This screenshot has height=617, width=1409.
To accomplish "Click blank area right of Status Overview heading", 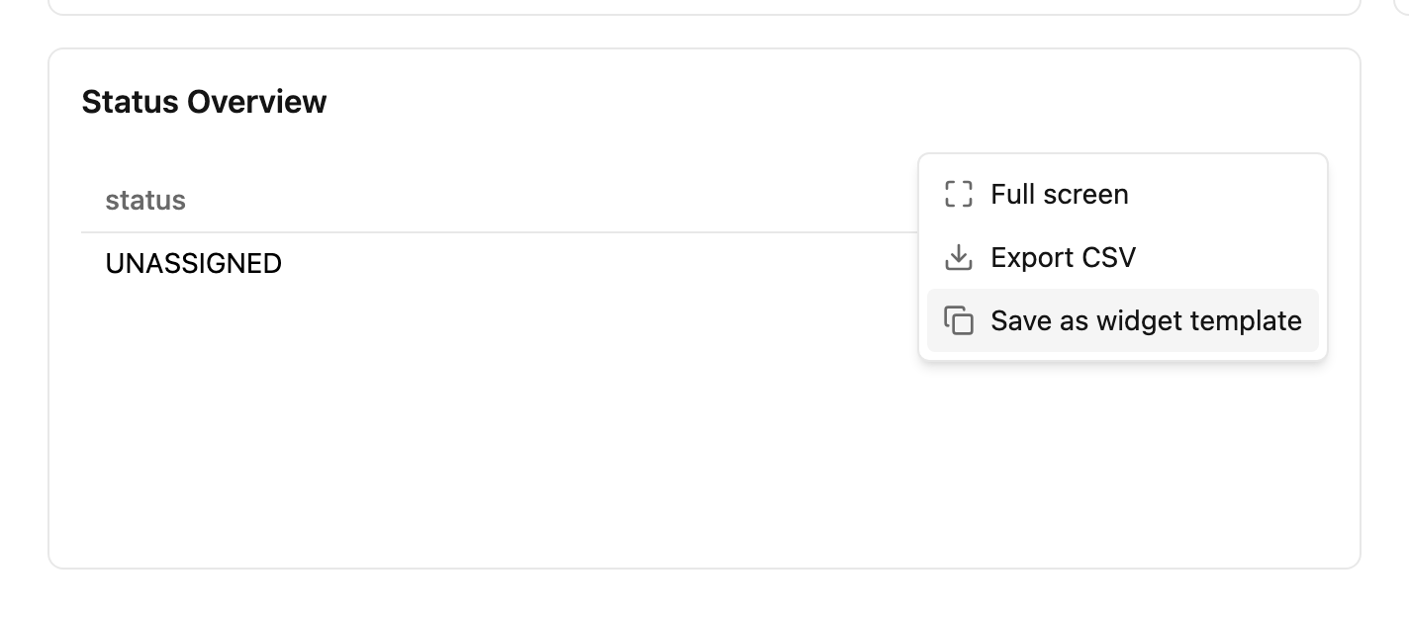I will [x=831, y=102].
